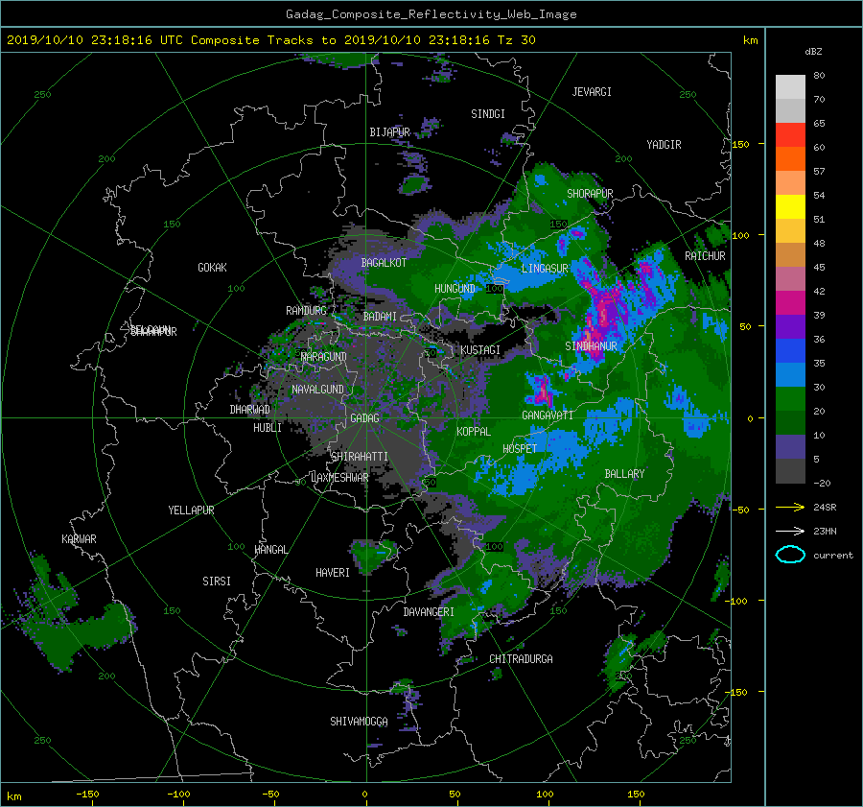Screen dimensions: 863x807
Task: Click the HOSPET city label
Action: tap(520, 449)
